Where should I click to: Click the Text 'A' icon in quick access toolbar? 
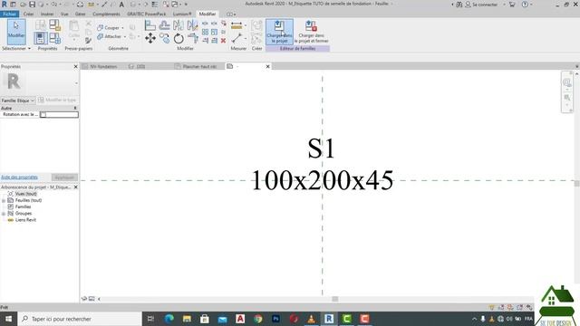[121, 5]
